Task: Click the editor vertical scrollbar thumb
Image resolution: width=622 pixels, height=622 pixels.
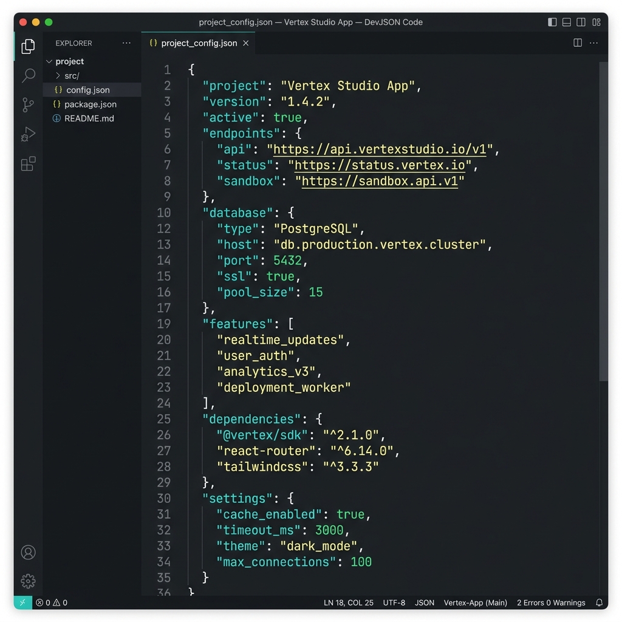Action: coord(603,221)
